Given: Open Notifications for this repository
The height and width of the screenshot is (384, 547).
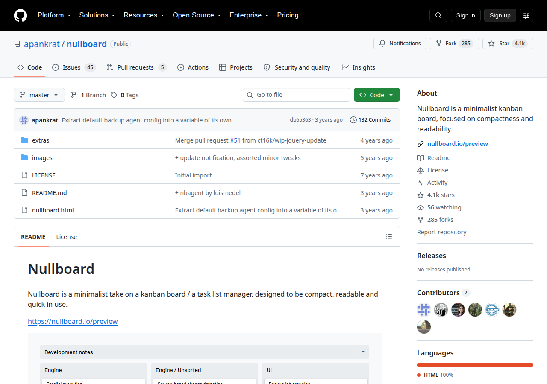Looking at the screenshot, I should coord(400,44).
